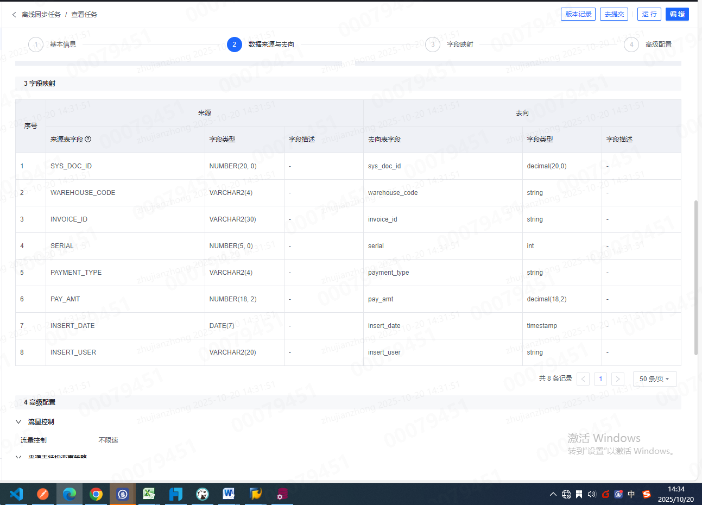Click the 版本记录 button
The height and width of the screenshot is (505, 702).
pos(578,14)
